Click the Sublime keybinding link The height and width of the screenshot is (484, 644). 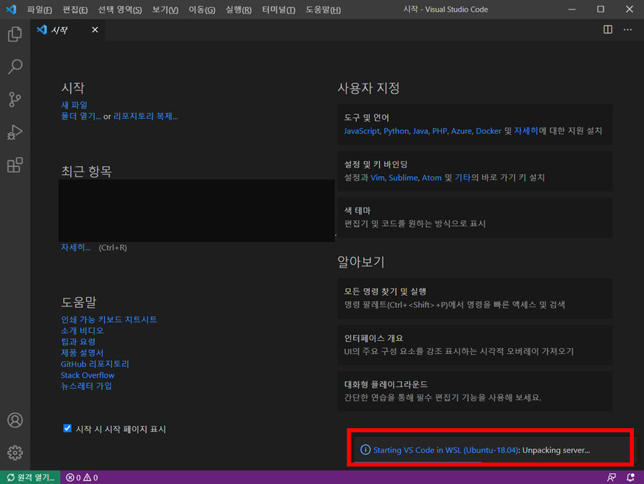tap(403, 177)
